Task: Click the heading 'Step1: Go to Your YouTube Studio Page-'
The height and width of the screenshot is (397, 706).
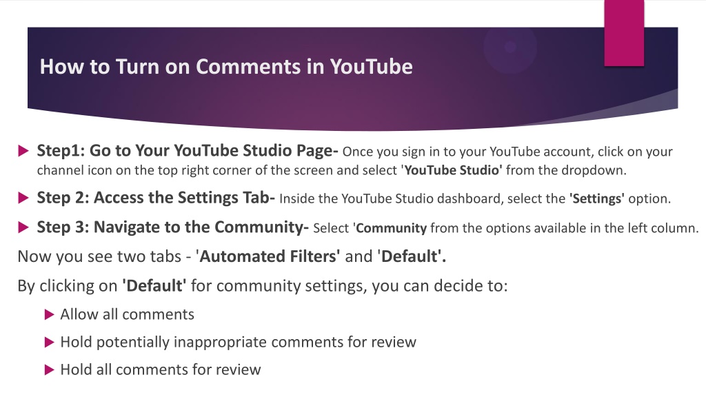Action: click(188, 151)
